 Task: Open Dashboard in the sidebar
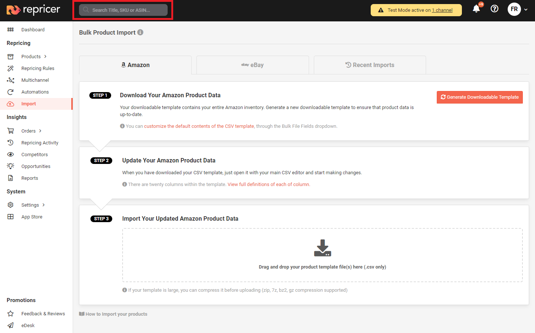[33, 29]
